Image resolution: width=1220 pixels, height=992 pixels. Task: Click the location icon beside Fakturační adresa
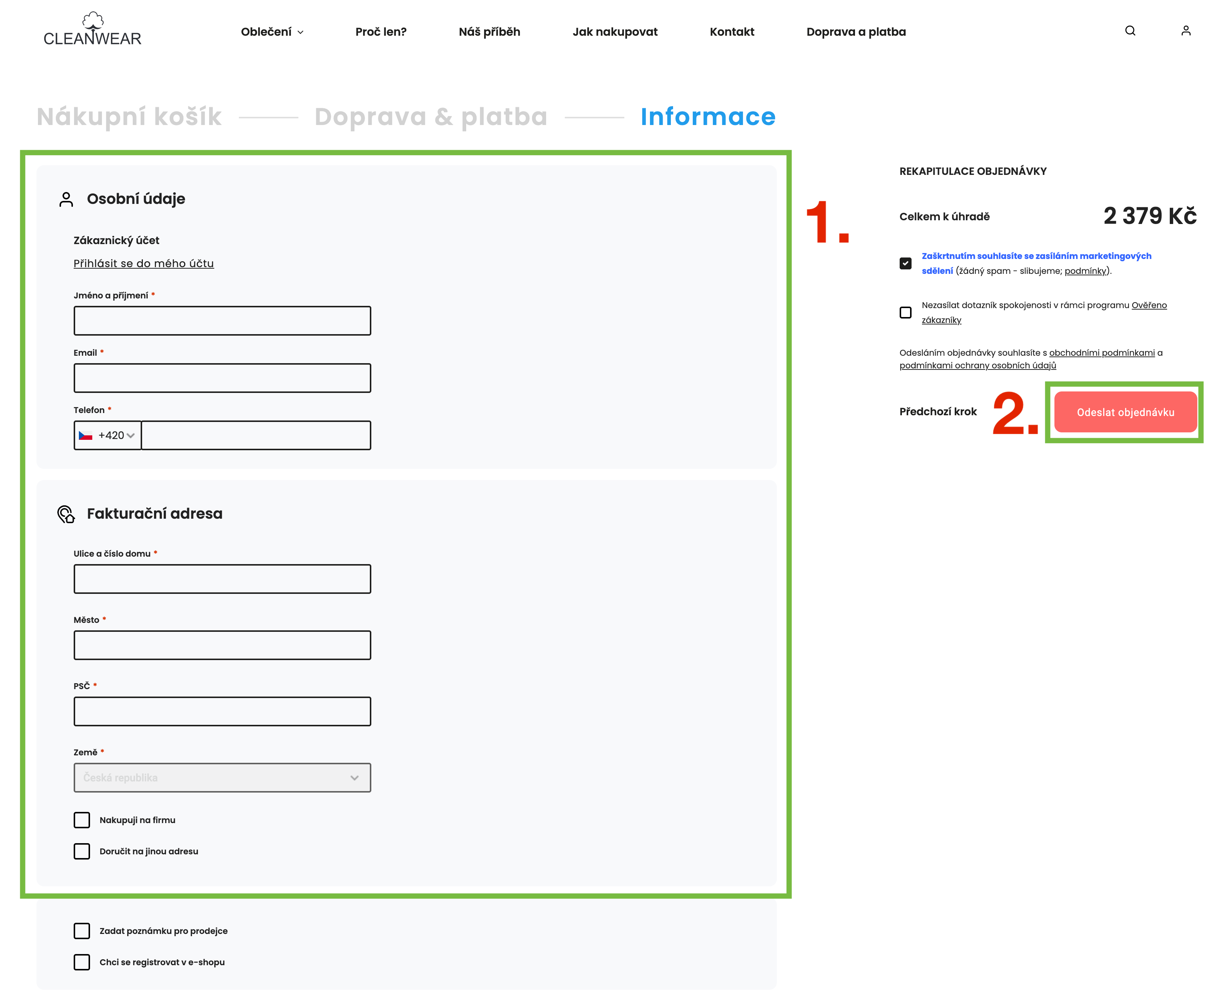pyautogui.click(x=66, y=514)
